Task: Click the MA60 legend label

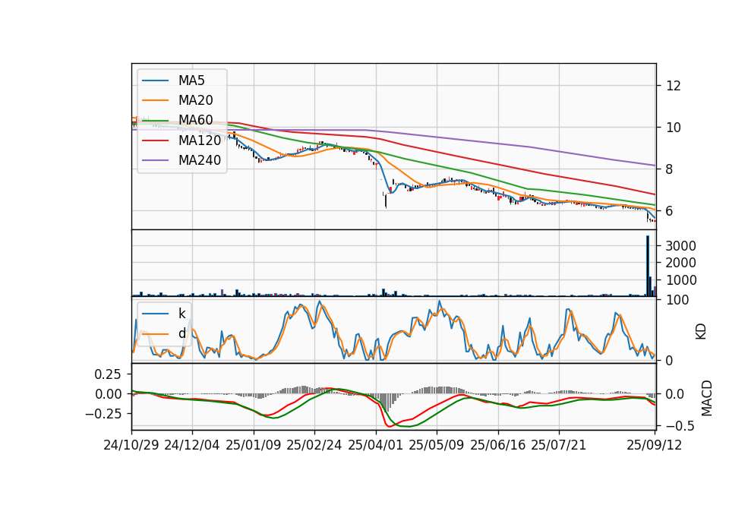Action: [x=195, y=121]
